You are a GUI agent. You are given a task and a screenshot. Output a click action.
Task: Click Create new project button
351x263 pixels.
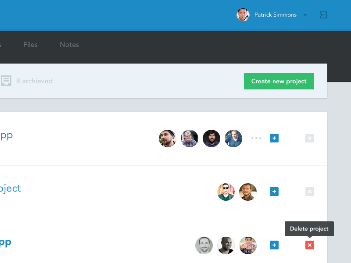279,81
